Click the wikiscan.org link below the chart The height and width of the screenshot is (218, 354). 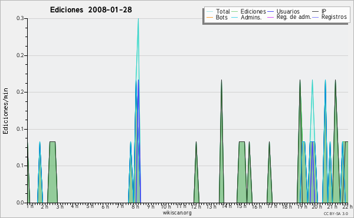[x=177, y=213]
